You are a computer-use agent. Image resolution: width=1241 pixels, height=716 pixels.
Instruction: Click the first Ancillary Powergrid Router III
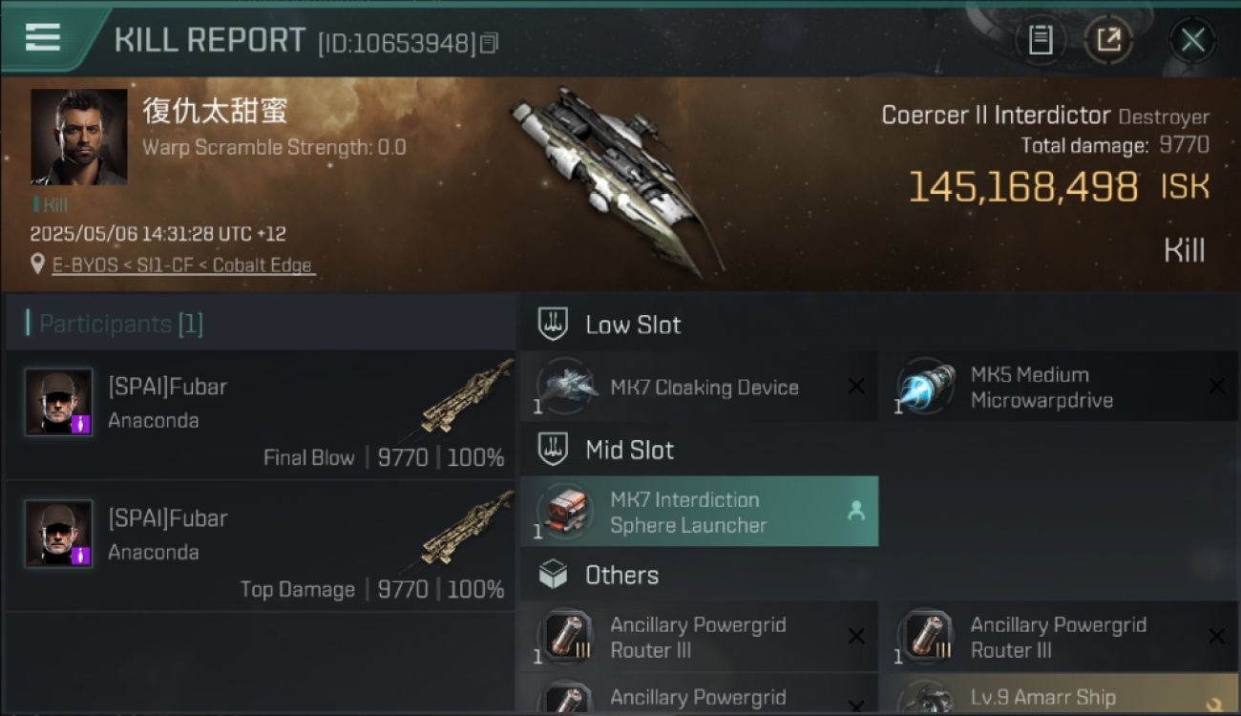point(699,637)
